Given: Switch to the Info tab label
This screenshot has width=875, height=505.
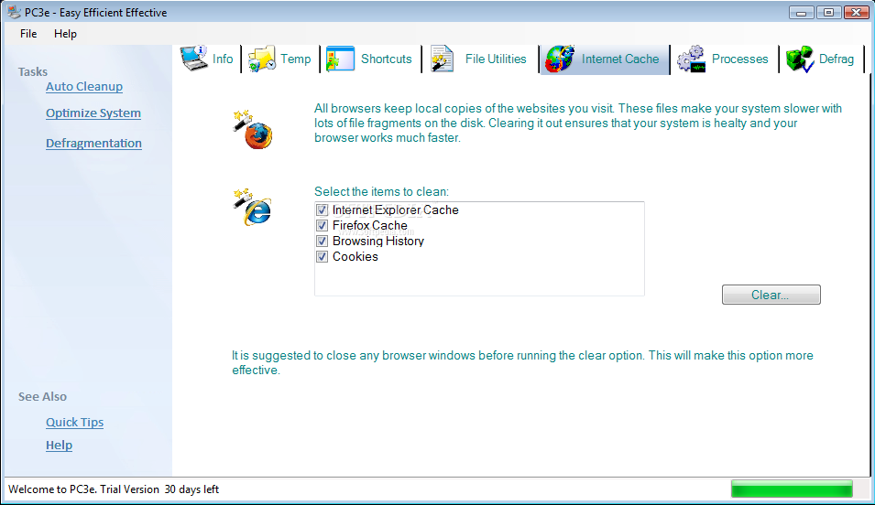Looking at the screenshot, I should click(223, 59).
